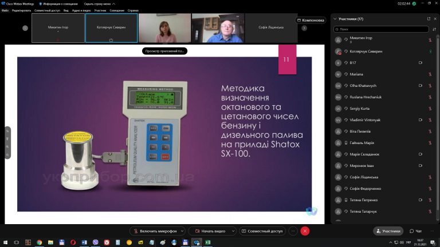440x247 pixels.
Task: Select Микитин Ігор video tile
Action: [x=58, y=28]
